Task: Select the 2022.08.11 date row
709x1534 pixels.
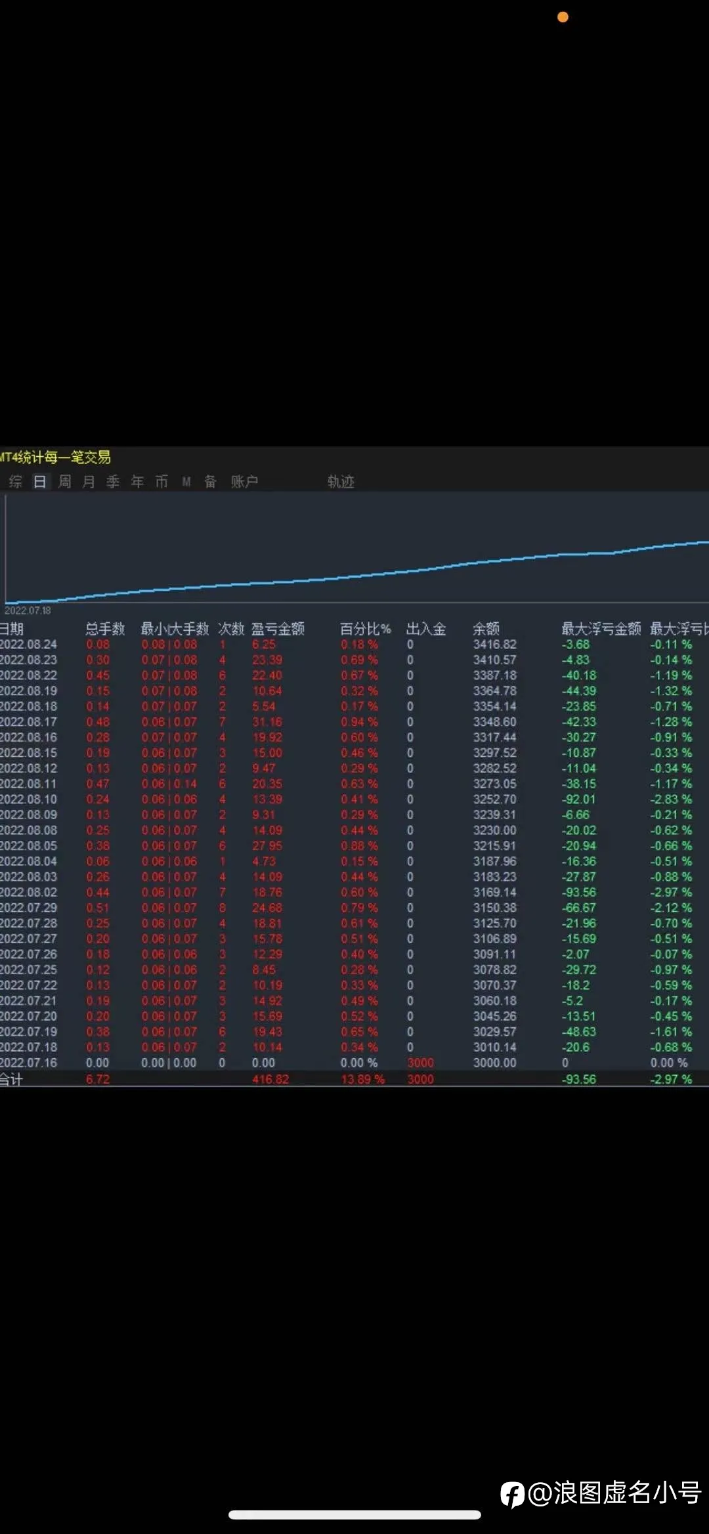Action: pos(354,784)
